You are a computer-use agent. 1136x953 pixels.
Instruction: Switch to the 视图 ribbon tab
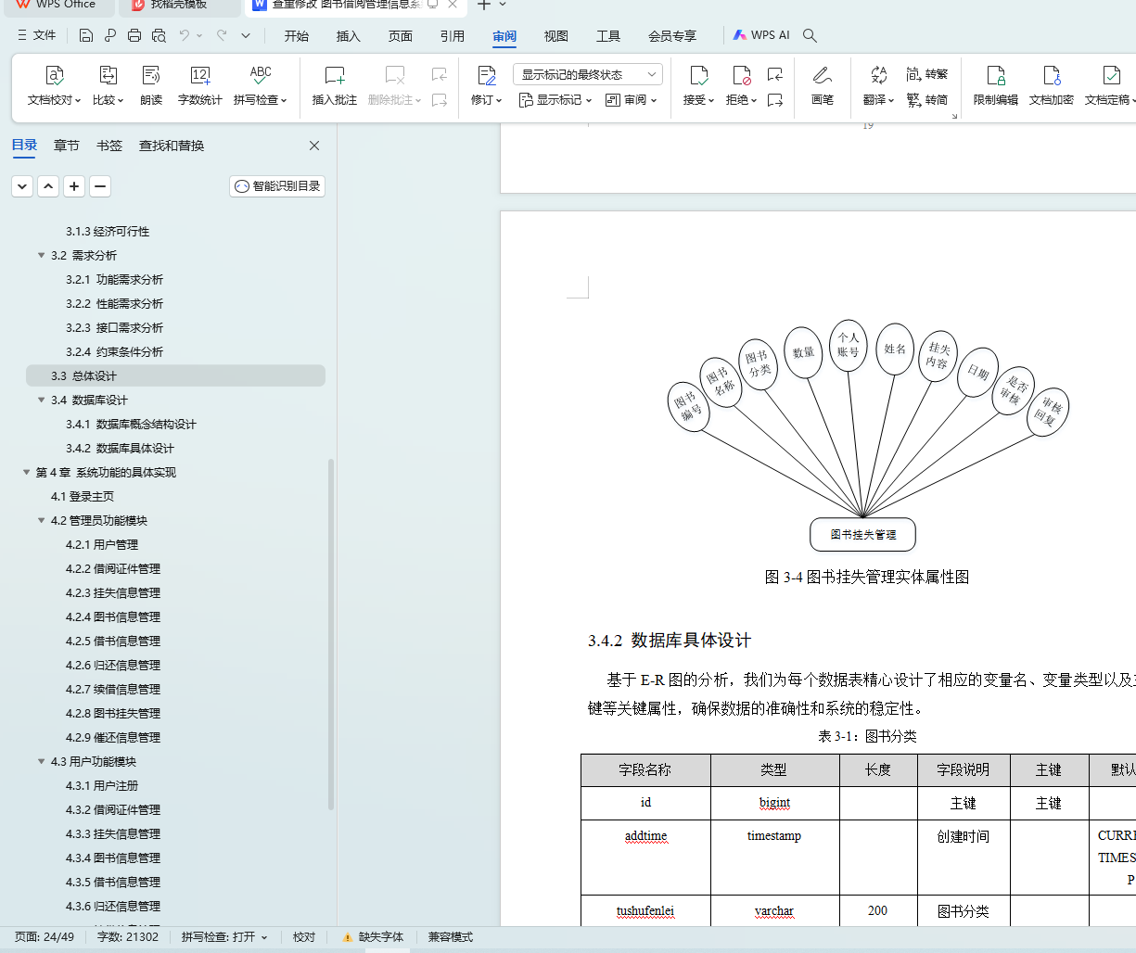(556, 35)
